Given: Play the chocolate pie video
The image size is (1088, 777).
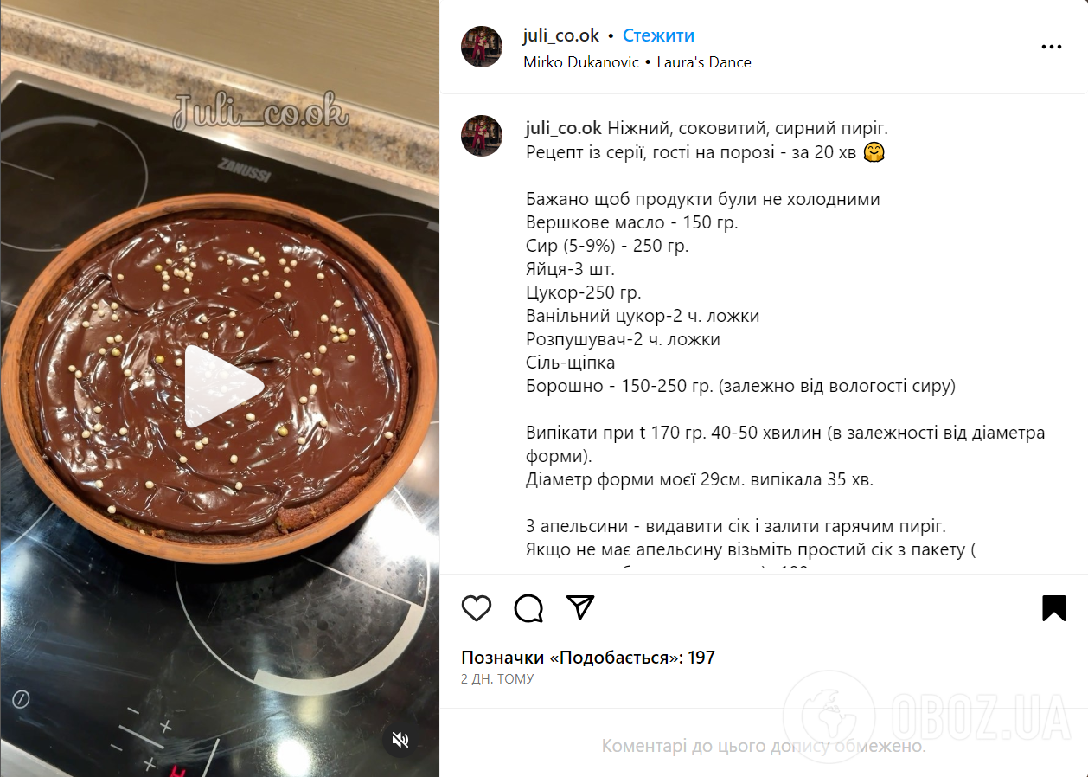Looking at the screenshot, I should coord(223,387).
